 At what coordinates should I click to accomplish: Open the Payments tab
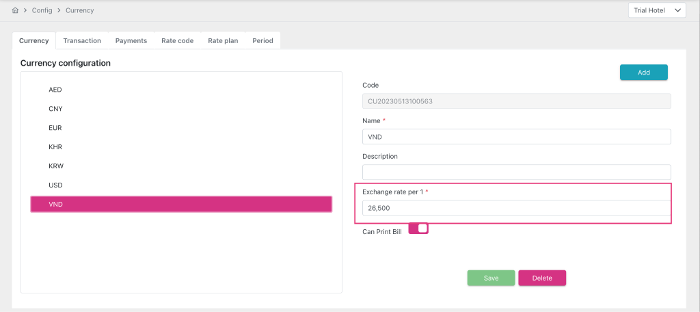(x=131, y=41)
